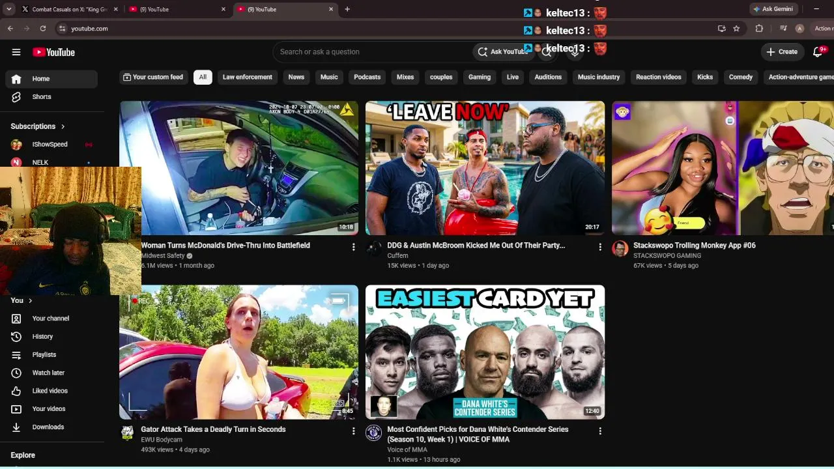Click '67K views • 5 days ago' text
This screenshot has width=834, height=469.
[666, 266]
